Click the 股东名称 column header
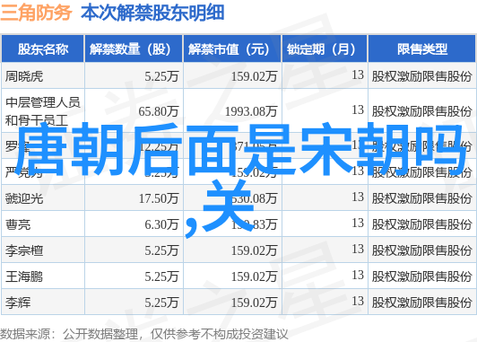This screenshot has height=342, width=477. point(43,49)
